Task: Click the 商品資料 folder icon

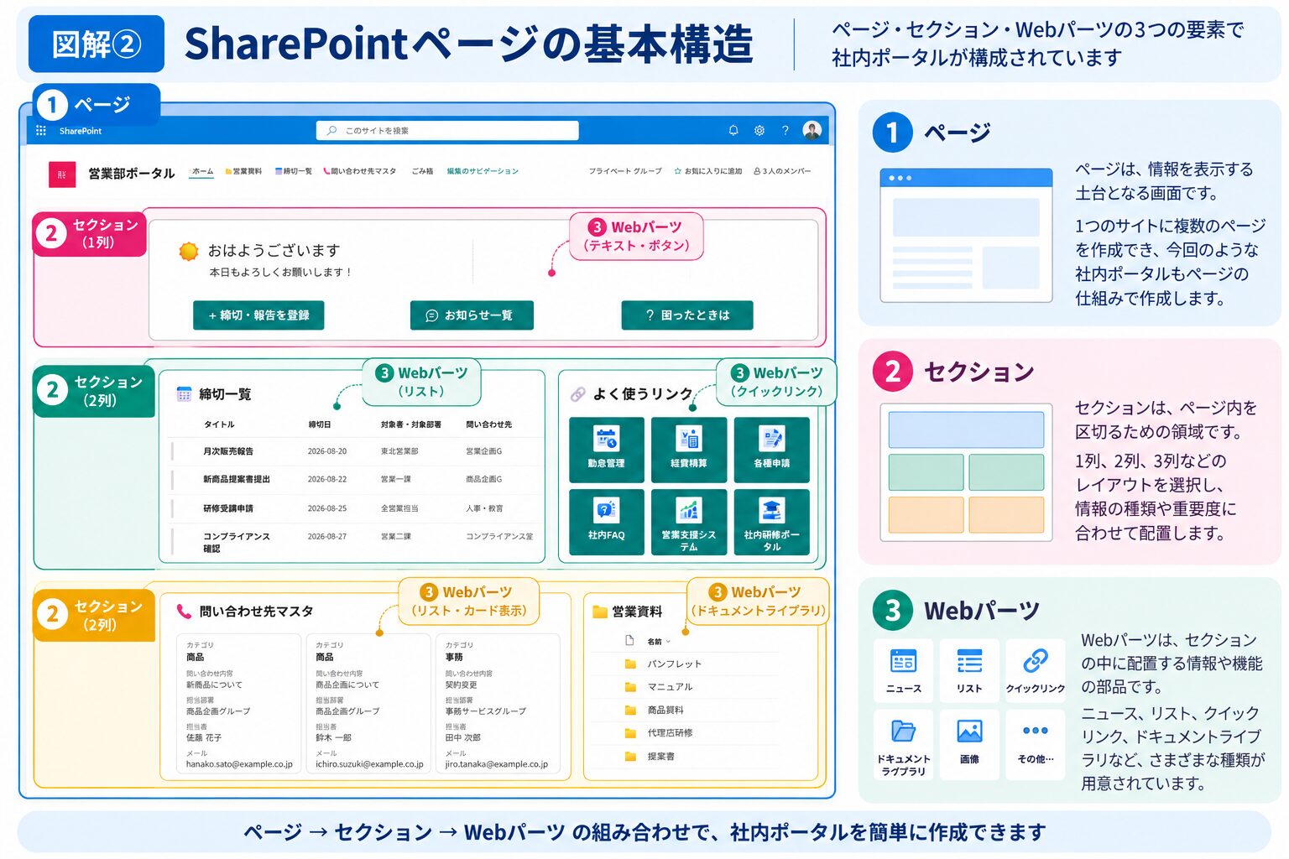Action: [630, 710]
